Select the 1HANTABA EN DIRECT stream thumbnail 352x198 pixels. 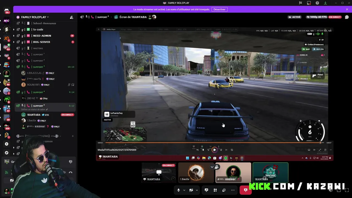point(159,173)
